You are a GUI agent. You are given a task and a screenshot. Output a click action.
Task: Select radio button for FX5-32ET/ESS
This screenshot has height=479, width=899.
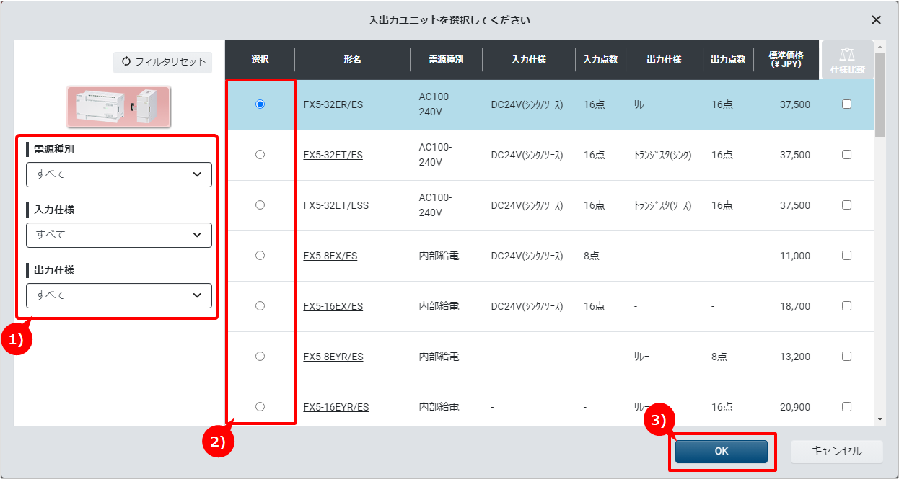point(260,205)
